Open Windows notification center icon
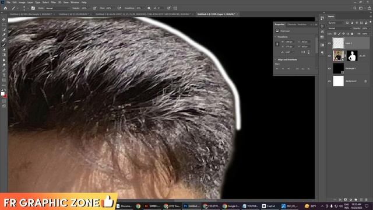Image resolution: width=373 pixels, height=210 pixels. coord(367,206)
